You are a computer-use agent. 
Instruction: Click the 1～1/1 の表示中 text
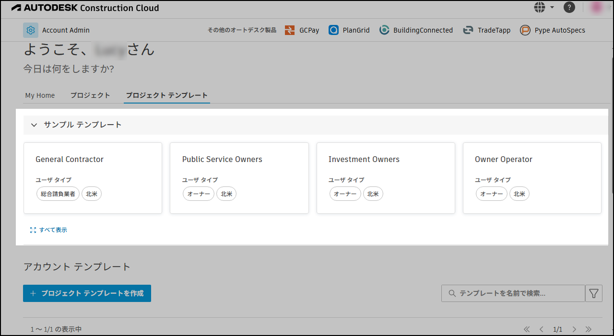pos(56,329)
